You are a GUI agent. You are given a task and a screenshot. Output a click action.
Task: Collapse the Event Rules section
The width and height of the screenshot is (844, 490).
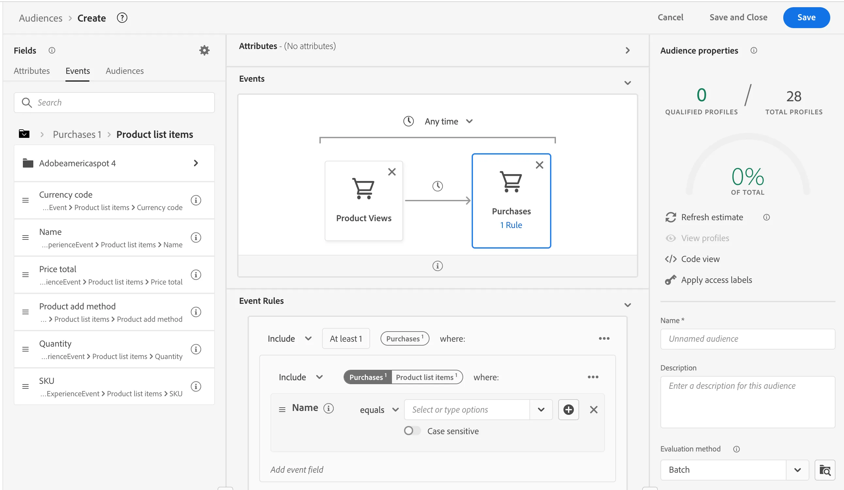tap(628, 305)
